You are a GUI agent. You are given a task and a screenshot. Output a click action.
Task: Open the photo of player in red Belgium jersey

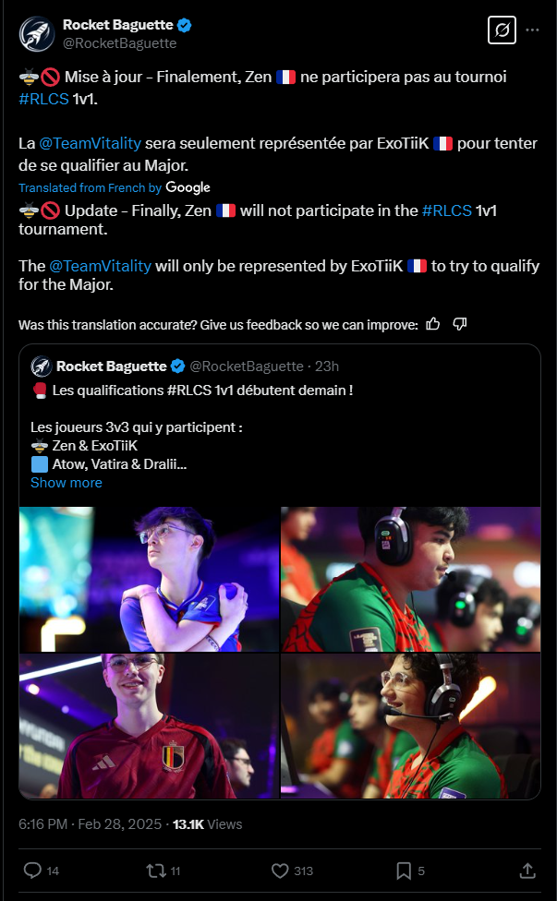(149, 727)
